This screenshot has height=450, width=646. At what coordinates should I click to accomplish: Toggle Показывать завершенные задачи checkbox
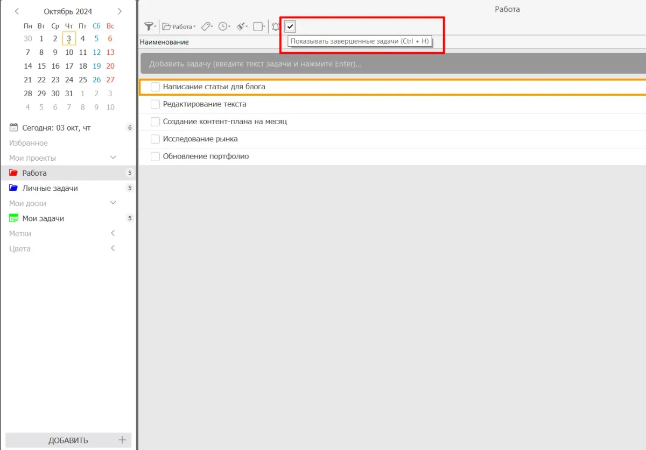(290, 26)
